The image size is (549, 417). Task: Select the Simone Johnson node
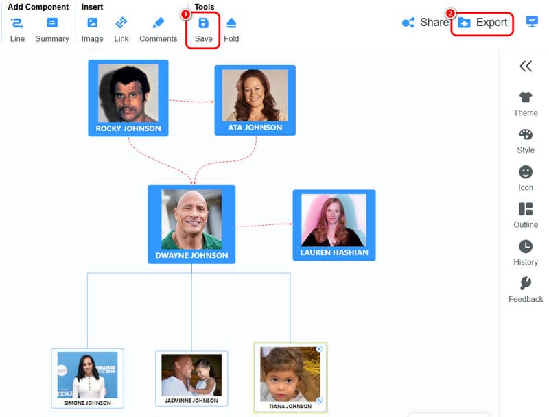88,379
